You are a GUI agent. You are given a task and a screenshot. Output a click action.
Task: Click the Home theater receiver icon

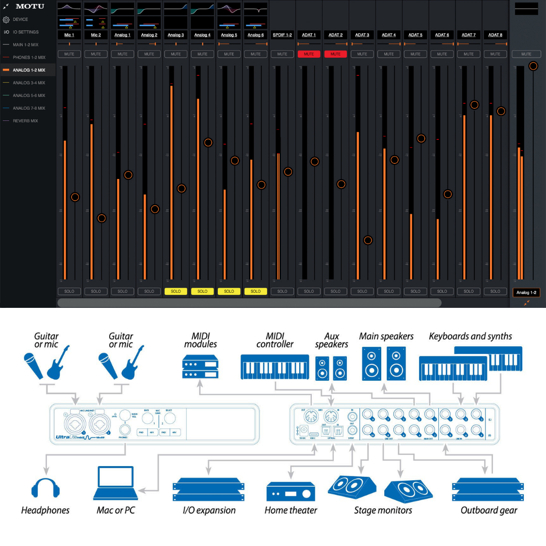coord(291,491)
